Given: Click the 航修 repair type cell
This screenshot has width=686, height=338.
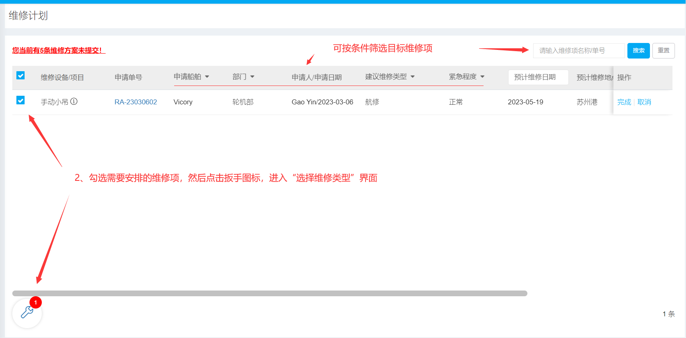Looking at the screenshot, I should (x=372, y=102).
